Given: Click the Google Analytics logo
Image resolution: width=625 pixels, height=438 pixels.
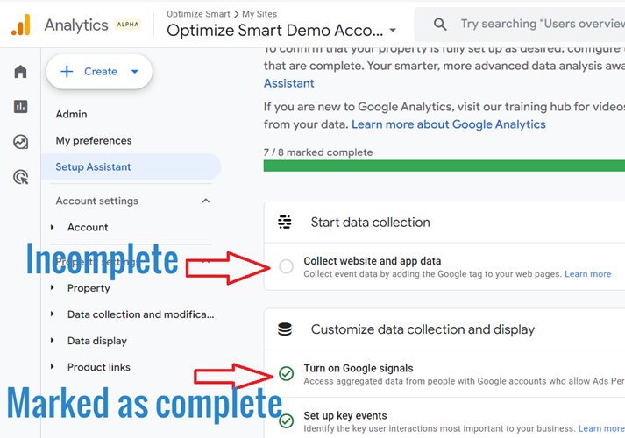Looking at the screenshot, I should (x=21, y=25).
